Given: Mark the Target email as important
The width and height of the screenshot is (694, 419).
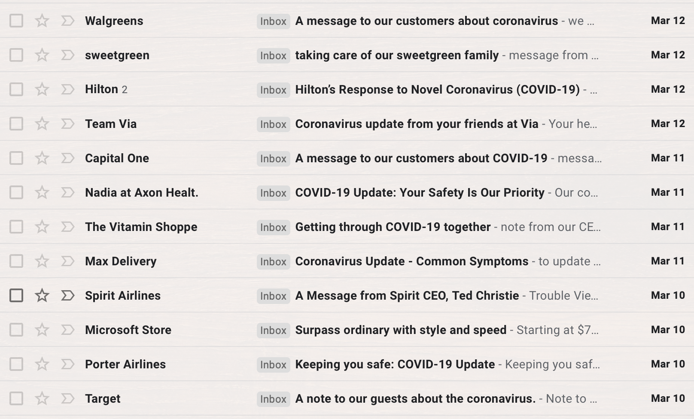Looking at the screenshot, I should [67, 398].
